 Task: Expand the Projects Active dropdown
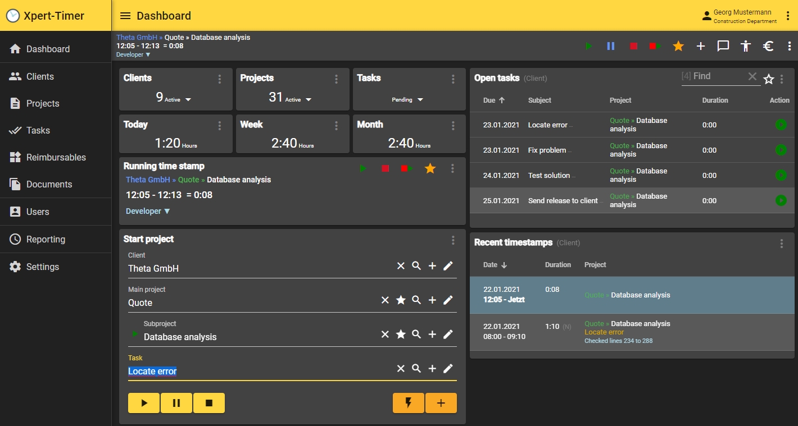pos(309,100)
